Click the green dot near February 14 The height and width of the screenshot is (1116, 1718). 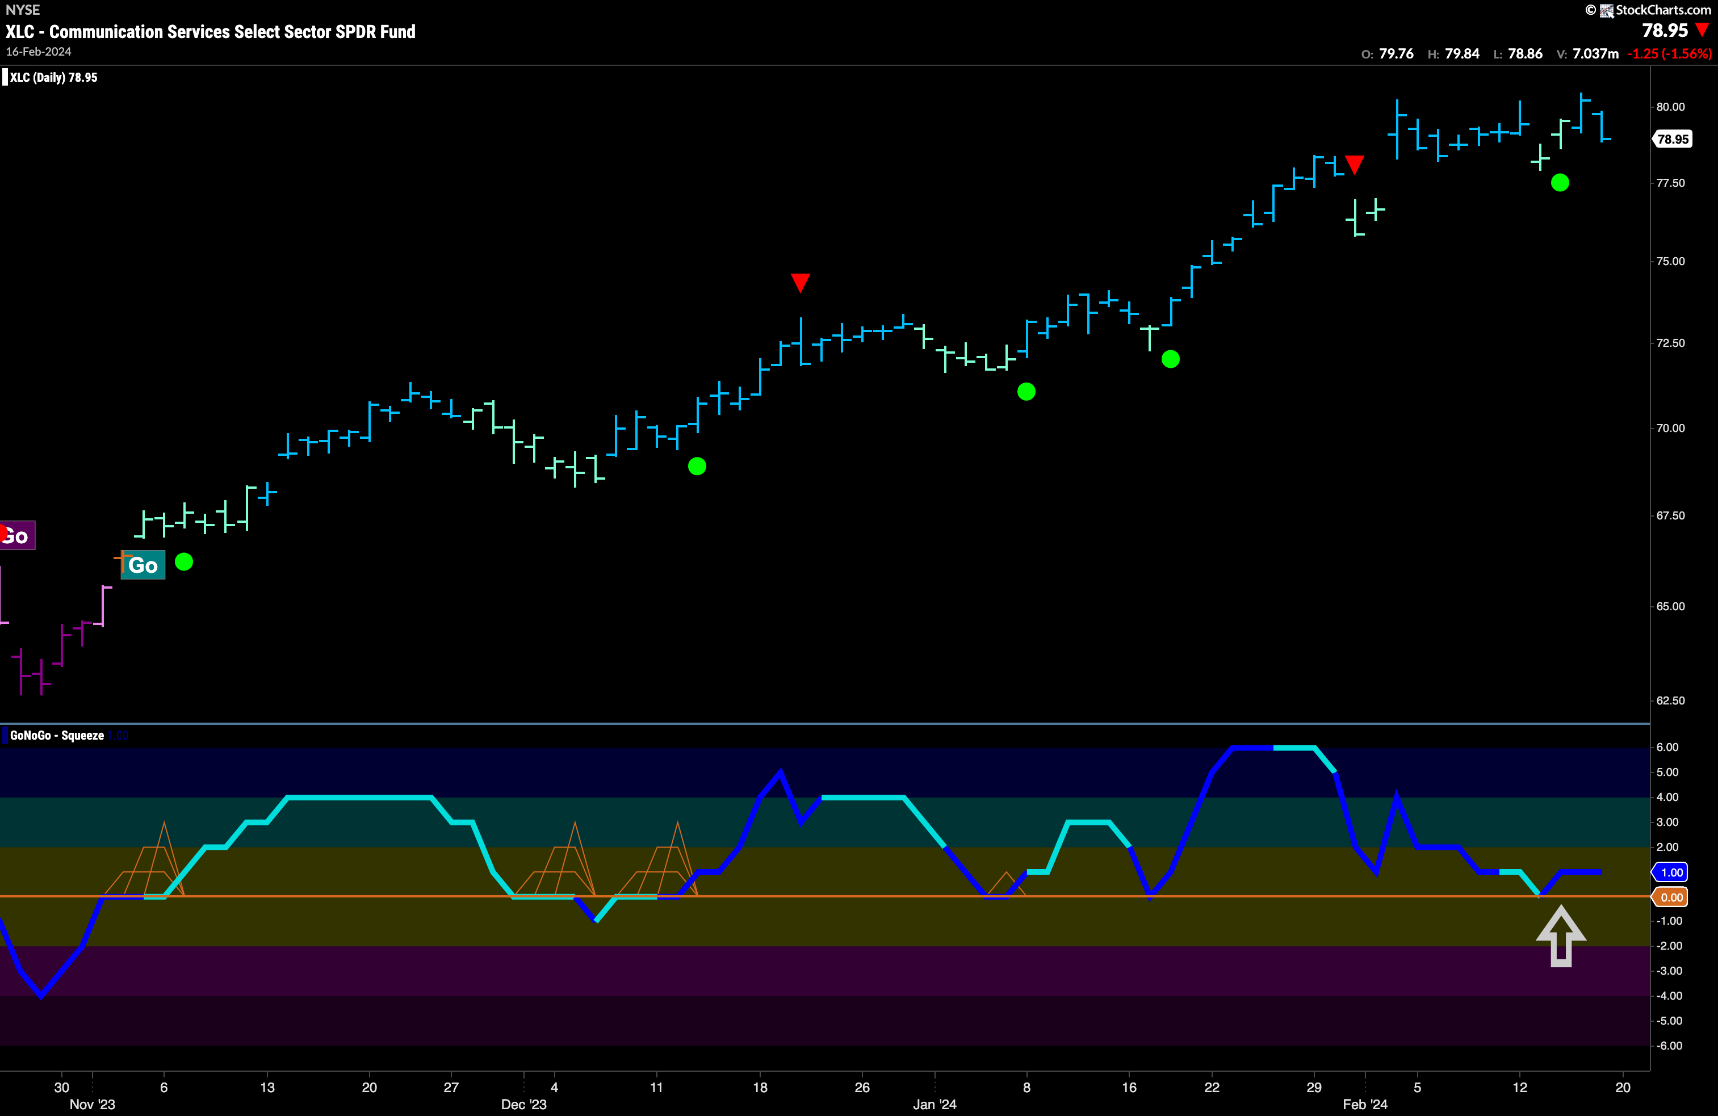tap(1560, 183)
